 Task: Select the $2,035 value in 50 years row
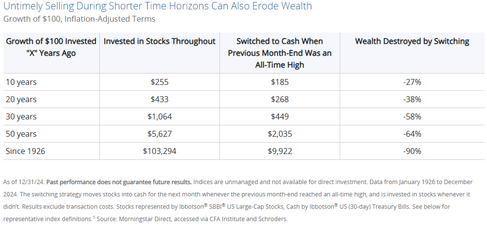tap(280, 134)
